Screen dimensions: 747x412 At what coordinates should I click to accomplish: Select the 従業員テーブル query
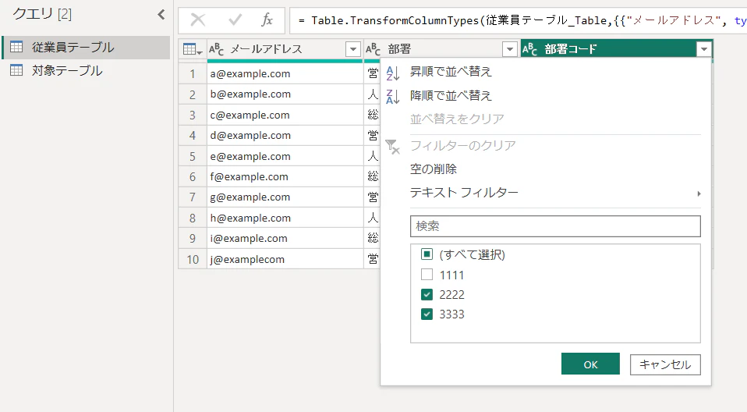tap(86, 47)
